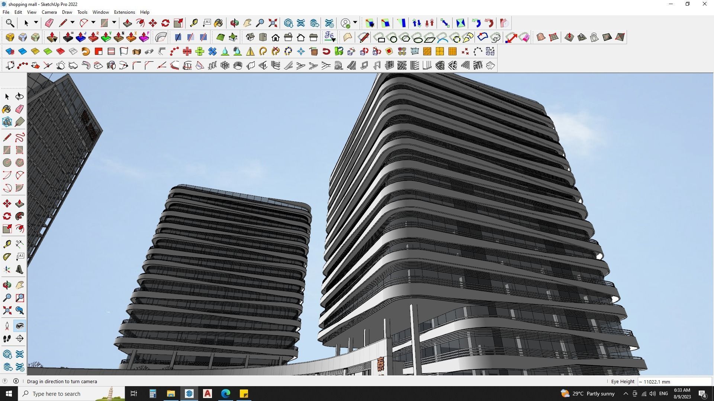Open the Extensions menu
The width and height of the screenshot is (714, 401).
point(124,12)
